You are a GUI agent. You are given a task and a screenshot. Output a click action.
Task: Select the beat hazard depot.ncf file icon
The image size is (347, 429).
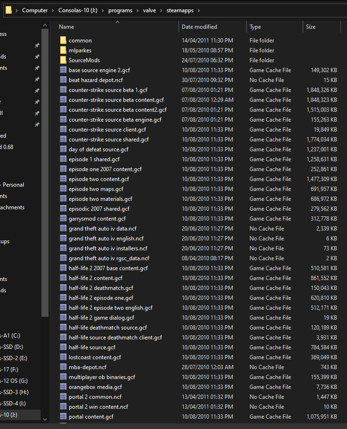pyautogui.click(x=63, y=80)
